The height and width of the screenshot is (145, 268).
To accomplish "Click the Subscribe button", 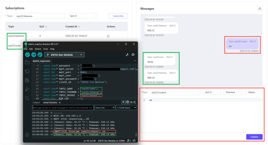I will (x=118, y=16).
